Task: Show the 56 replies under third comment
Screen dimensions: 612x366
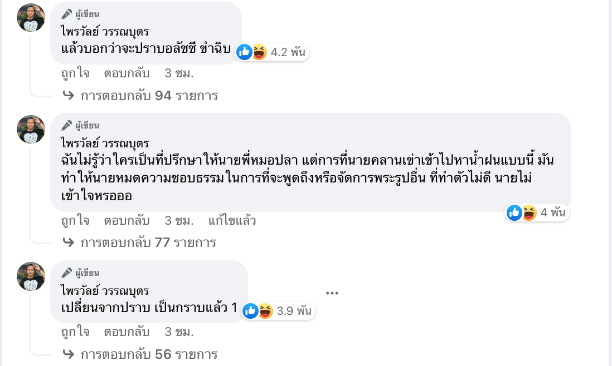Action: point(149,354)
